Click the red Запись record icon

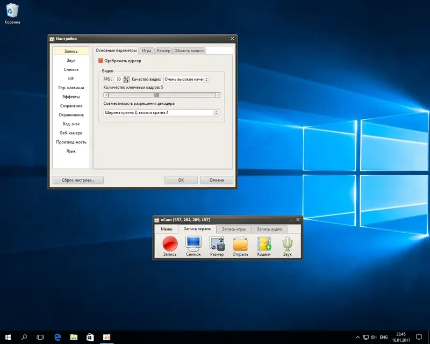point(170,243)
